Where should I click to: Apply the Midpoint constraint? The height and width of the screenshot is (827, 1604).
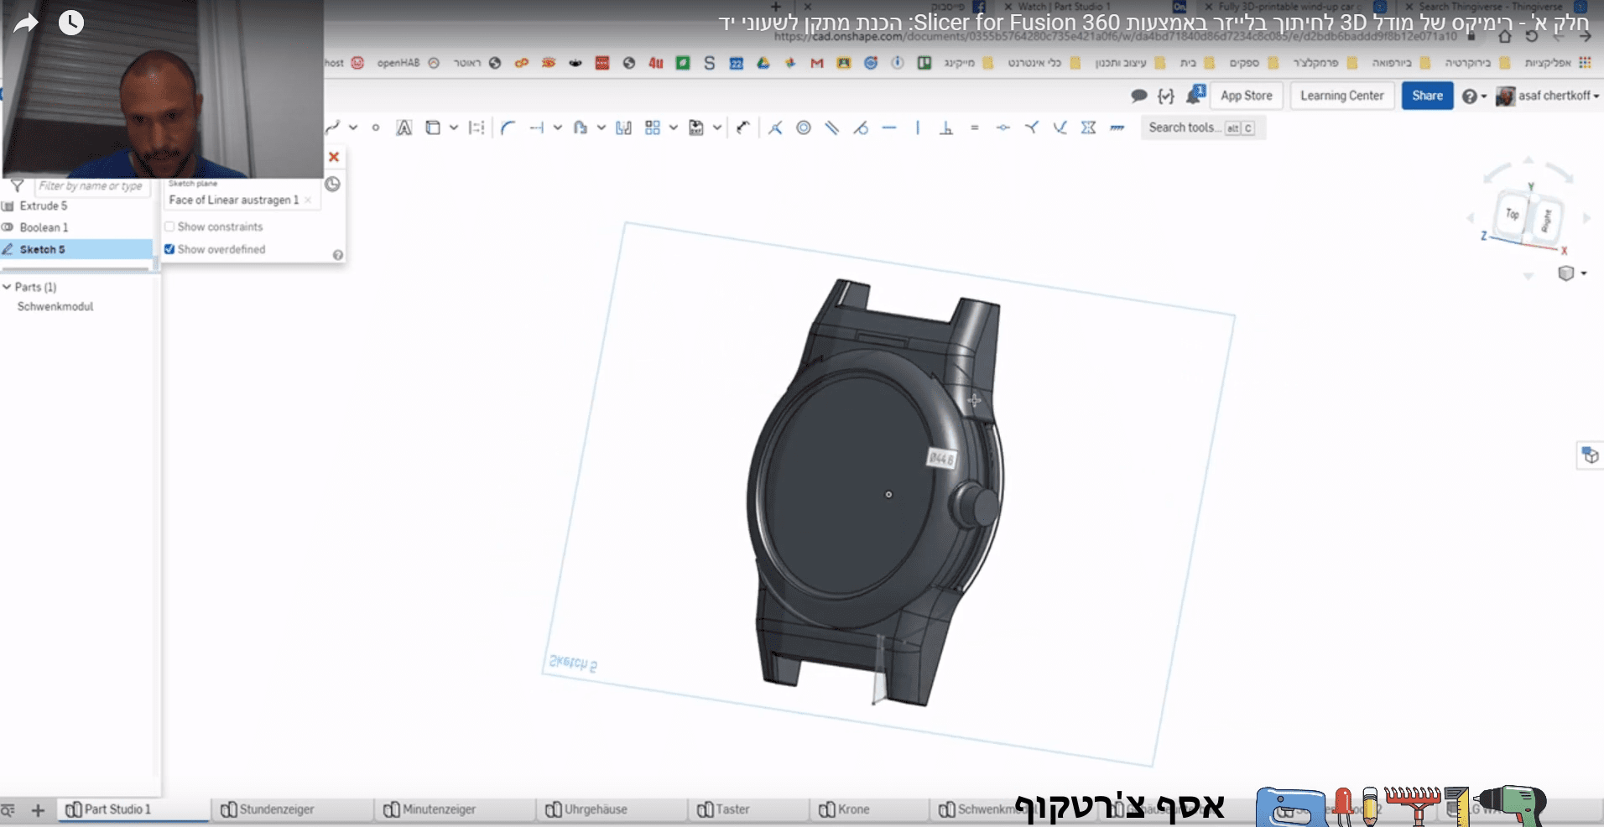1003,127
